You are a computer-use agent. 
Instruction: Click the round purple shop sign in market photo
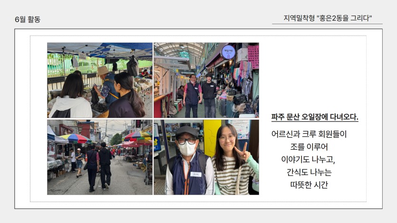tap(228, 52)
